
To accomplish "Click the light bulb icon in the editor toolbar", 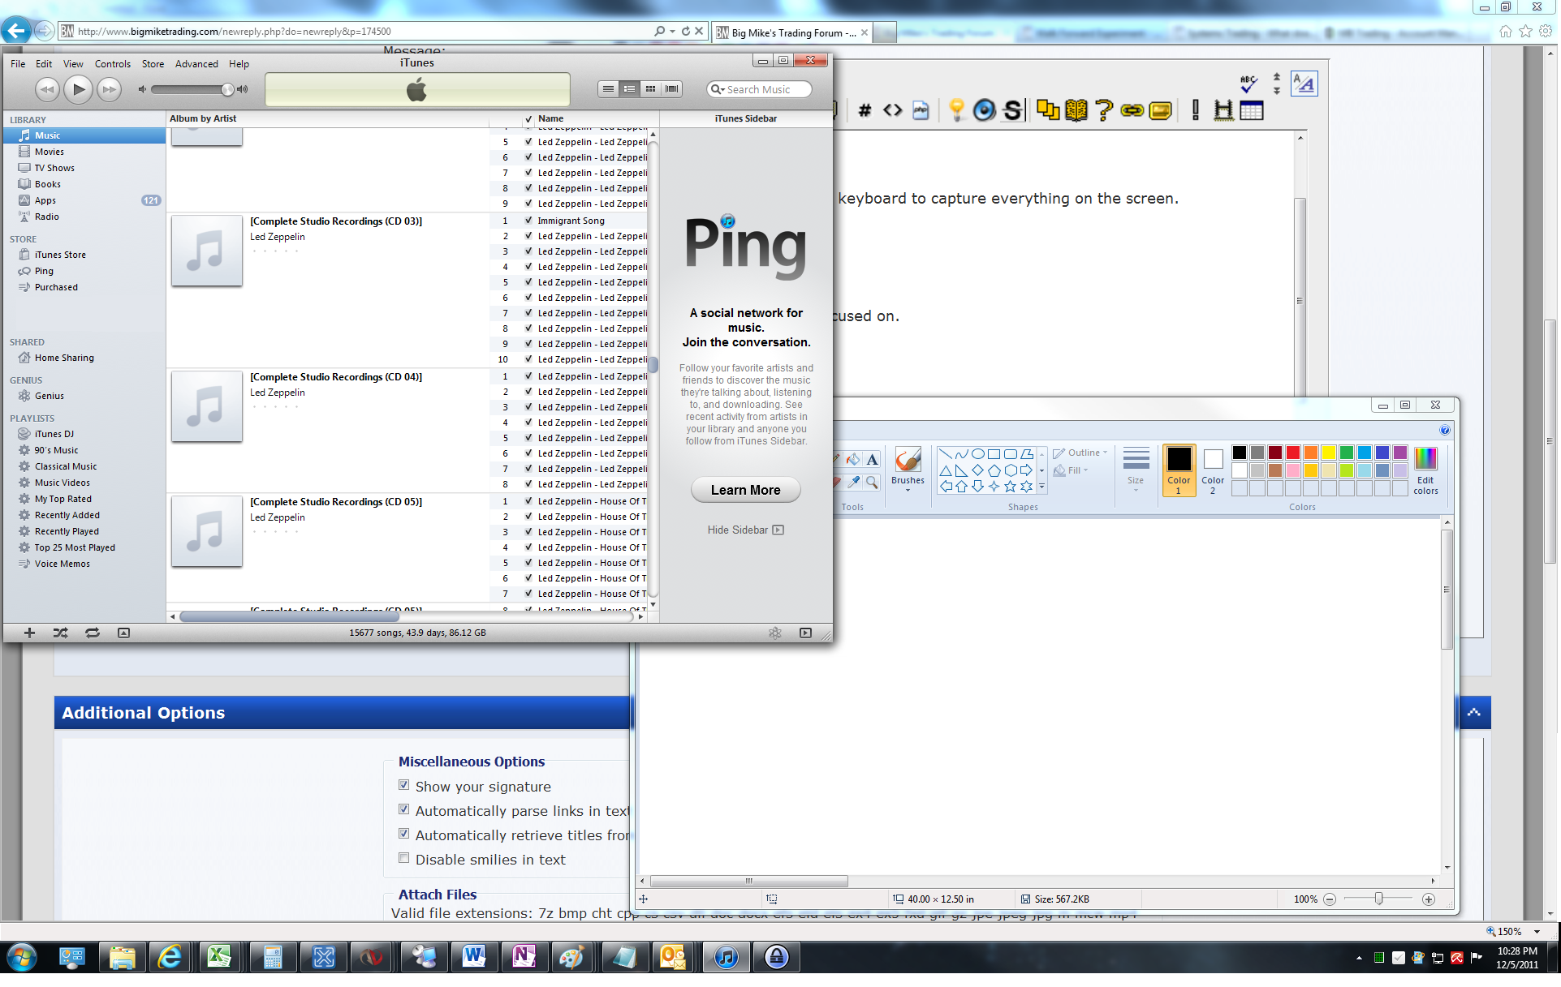I will [957, 110].
